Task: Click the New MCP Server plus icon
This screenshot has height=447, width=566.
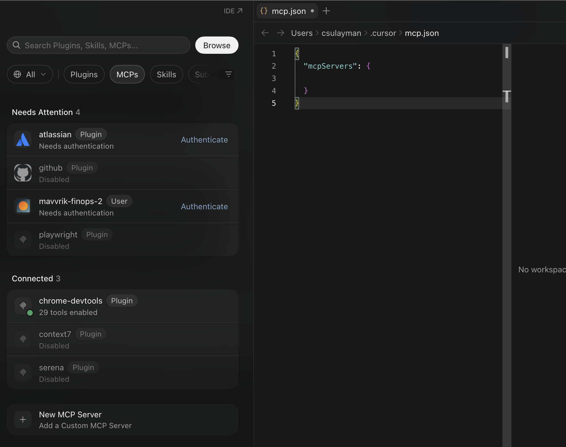Action: pyautogui.click(x=23, y=419)
